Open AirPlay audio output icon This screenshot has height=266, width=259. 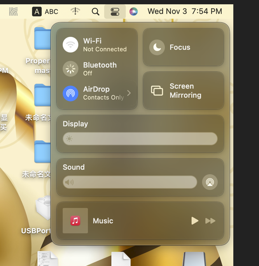point(210,182)
